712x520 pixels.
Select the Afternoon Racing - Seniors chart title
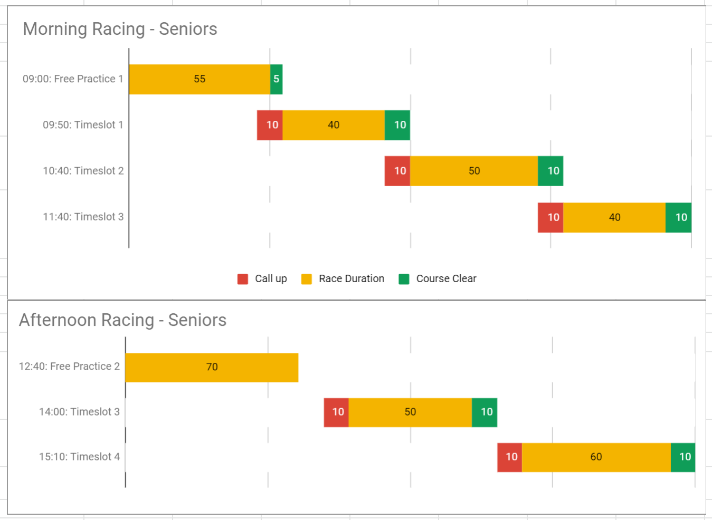tap(122, 320)
